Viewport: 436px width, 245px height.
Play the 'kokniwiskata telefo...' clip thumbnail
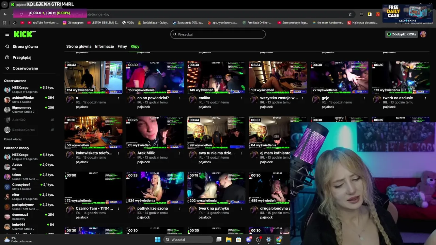93,132
